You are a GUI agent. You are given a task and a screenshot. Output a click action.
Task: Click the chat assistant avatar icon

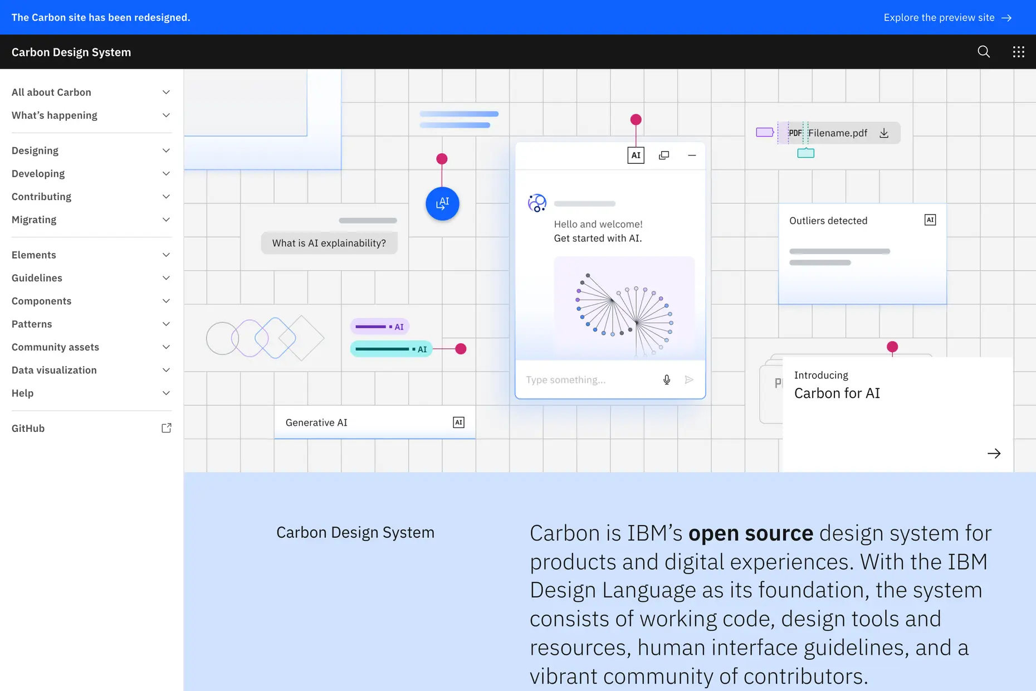(x=537, y=203)
